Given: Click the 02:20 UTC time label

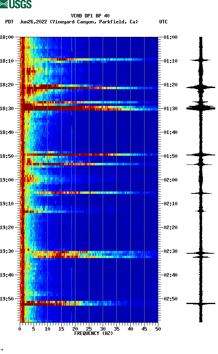Looking at the screenshot, I should point(171,228).
